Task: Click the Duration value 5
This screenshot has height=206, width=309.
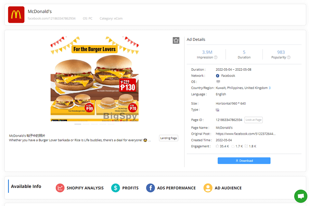Action: (x=244, y=52)
